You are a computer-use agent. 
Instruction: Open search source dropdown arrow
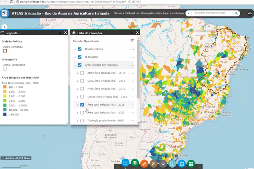188,13
